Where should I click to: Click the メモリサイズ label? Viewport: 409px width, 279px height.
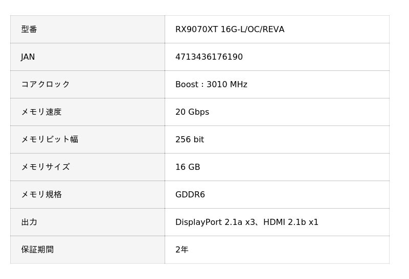(45, 167)
